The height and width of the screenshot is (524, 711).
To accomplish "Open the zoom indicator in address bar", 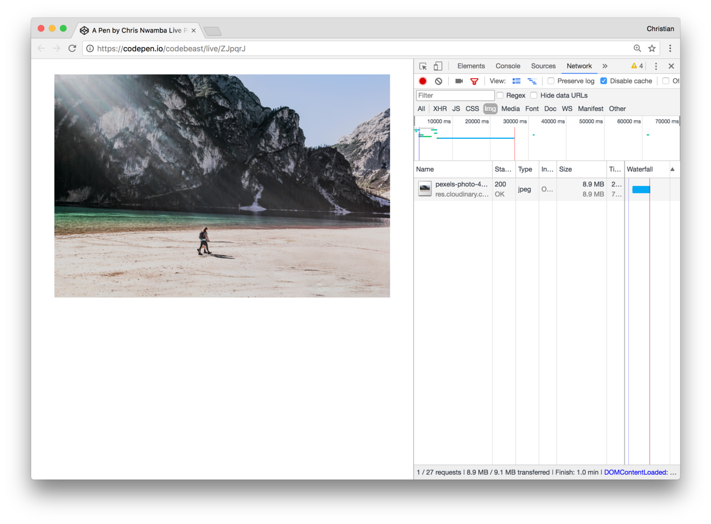I will click(637, 48).
